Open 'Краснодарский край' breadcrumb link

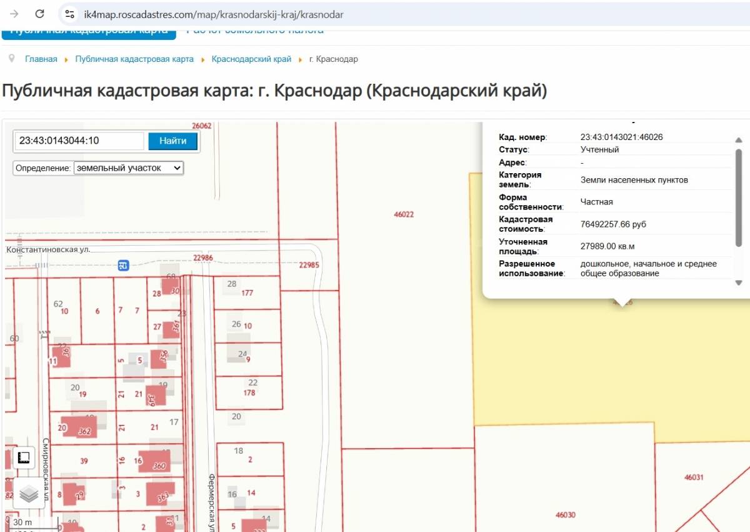click(x=251, y=59)
